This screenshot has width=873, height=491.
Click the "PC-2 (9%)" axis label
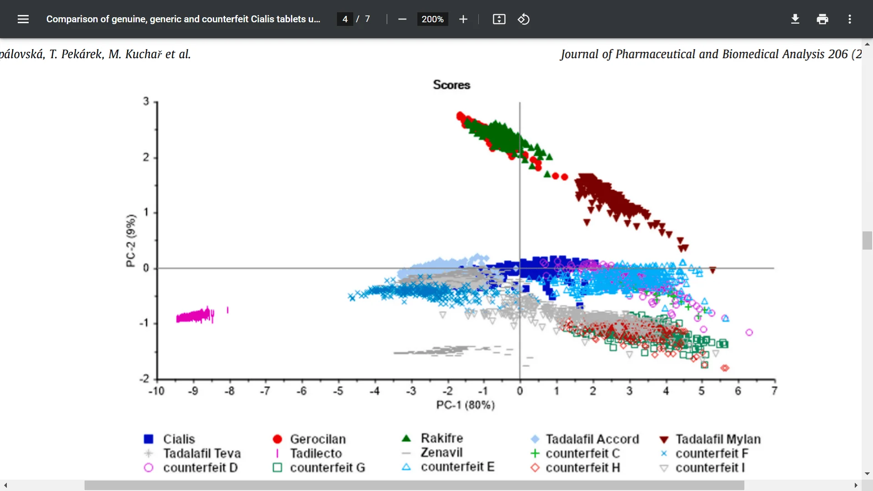pos(131,241)
